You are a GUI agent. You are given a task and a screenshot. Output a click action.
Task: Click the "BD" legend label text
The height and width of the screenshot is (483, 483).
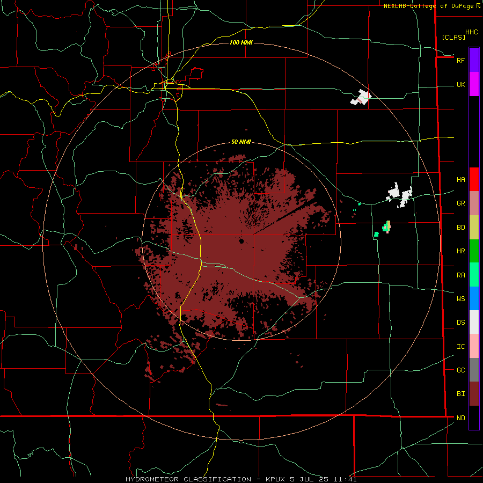(460, 228)
